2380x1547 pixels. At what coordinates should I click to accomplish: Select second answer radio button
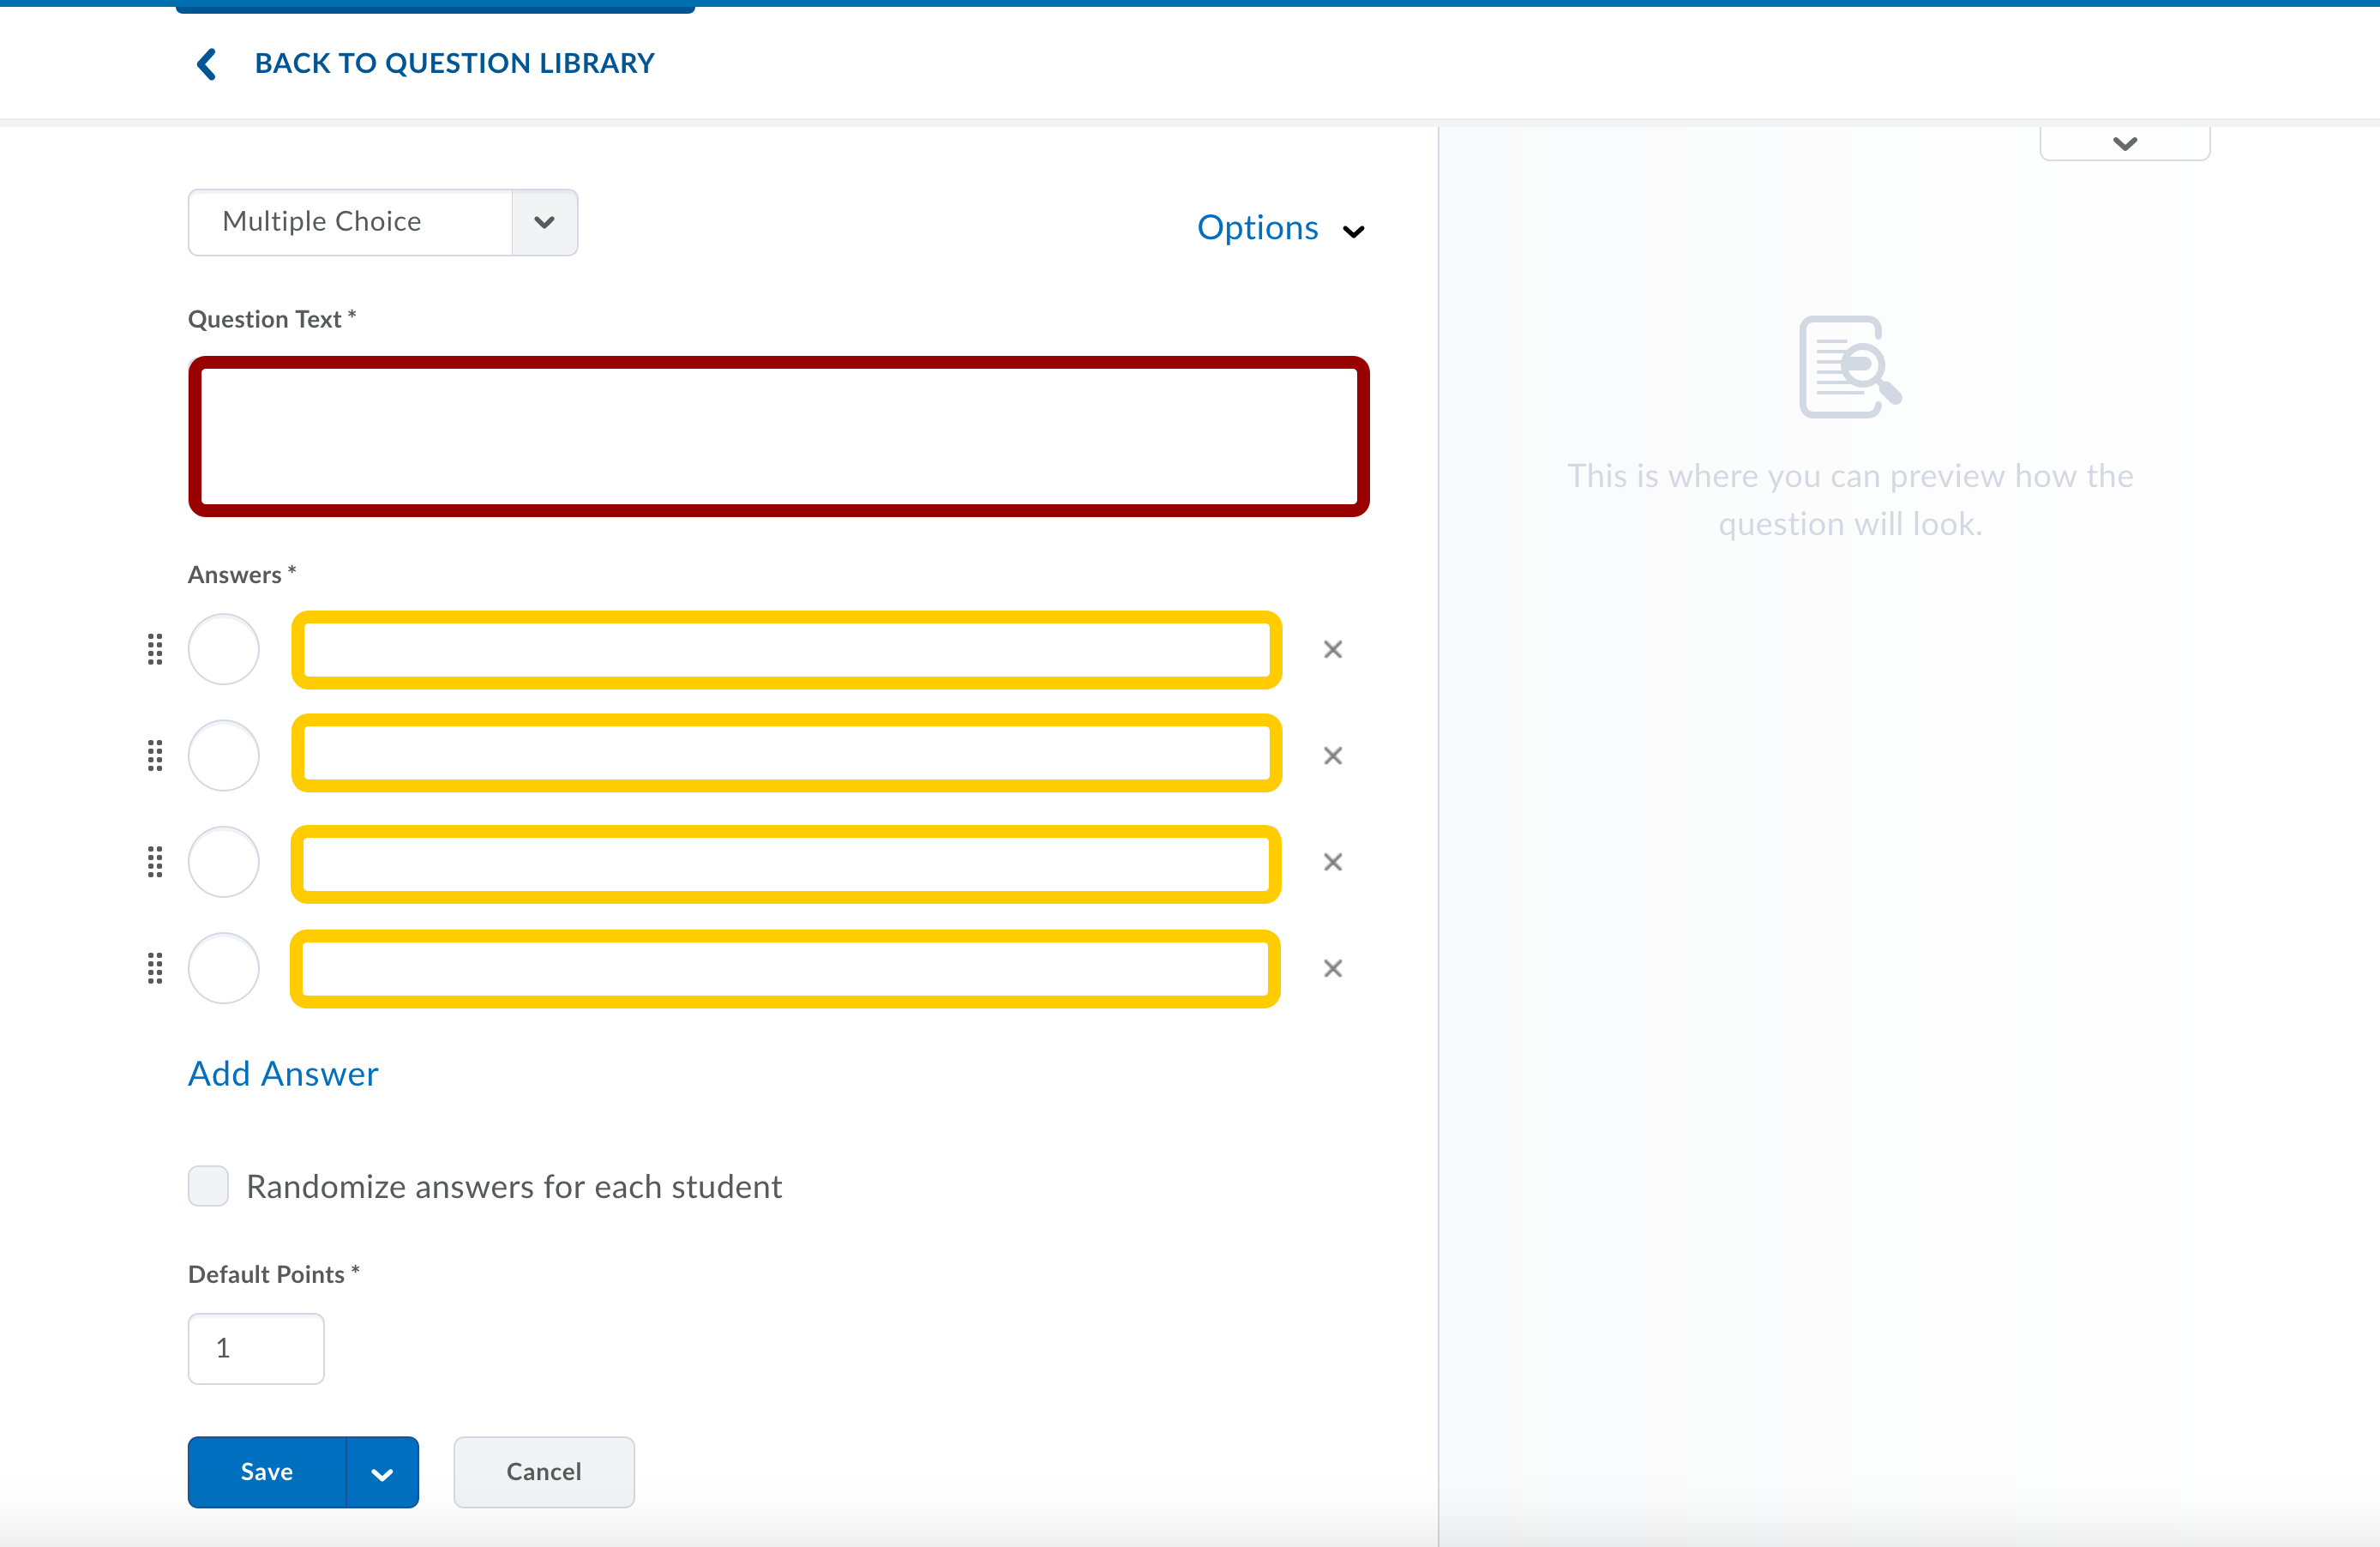point(224,756)
